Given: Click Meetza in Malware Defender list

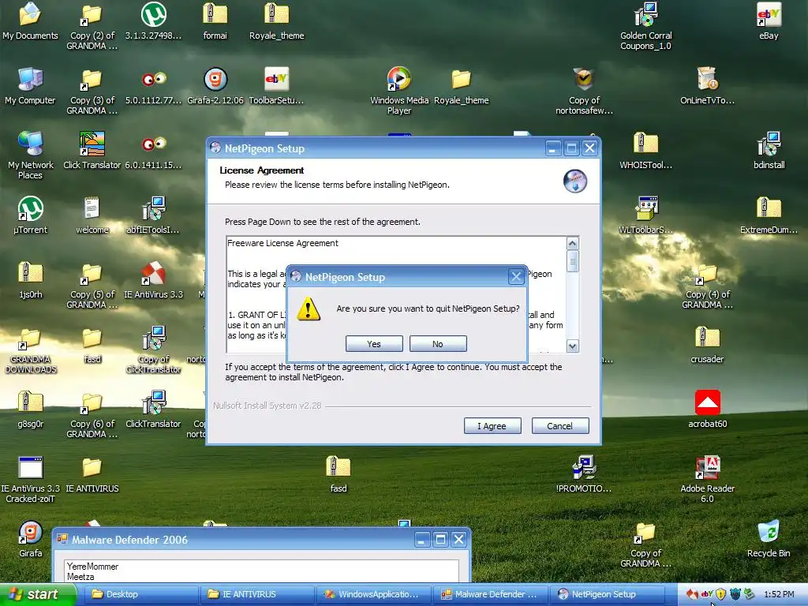Looking at the screenshot, I should point(80,577).
